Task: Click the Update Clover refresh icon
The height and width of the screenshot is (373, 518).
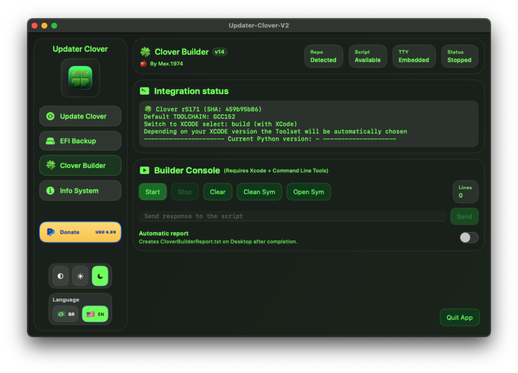Action: pos(50,116)
